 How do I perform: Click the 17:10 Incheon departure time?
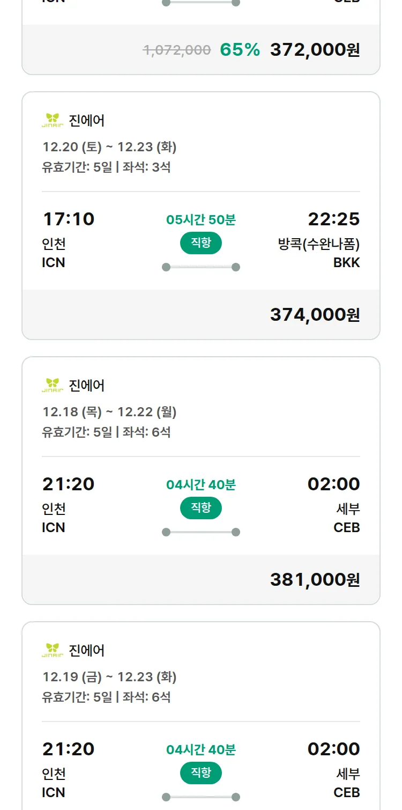(x=68, y=219)
